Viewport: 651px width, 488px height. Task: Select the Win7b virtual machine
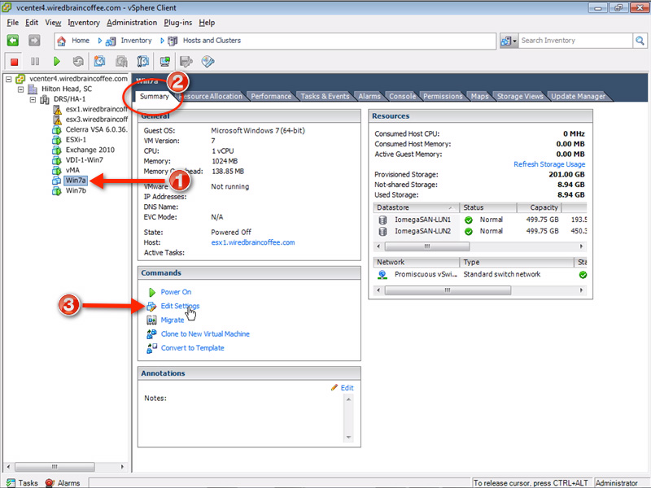pyautogui.click(x=77, y=191)
